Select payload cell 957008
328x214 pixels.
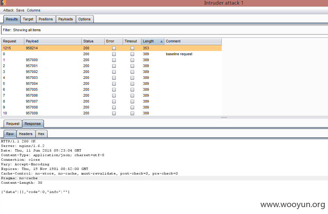(x=32, y=107)
